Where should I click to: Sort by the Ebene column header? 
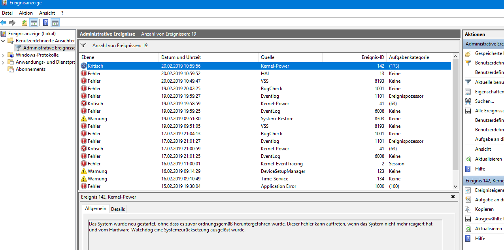[119, 57]
